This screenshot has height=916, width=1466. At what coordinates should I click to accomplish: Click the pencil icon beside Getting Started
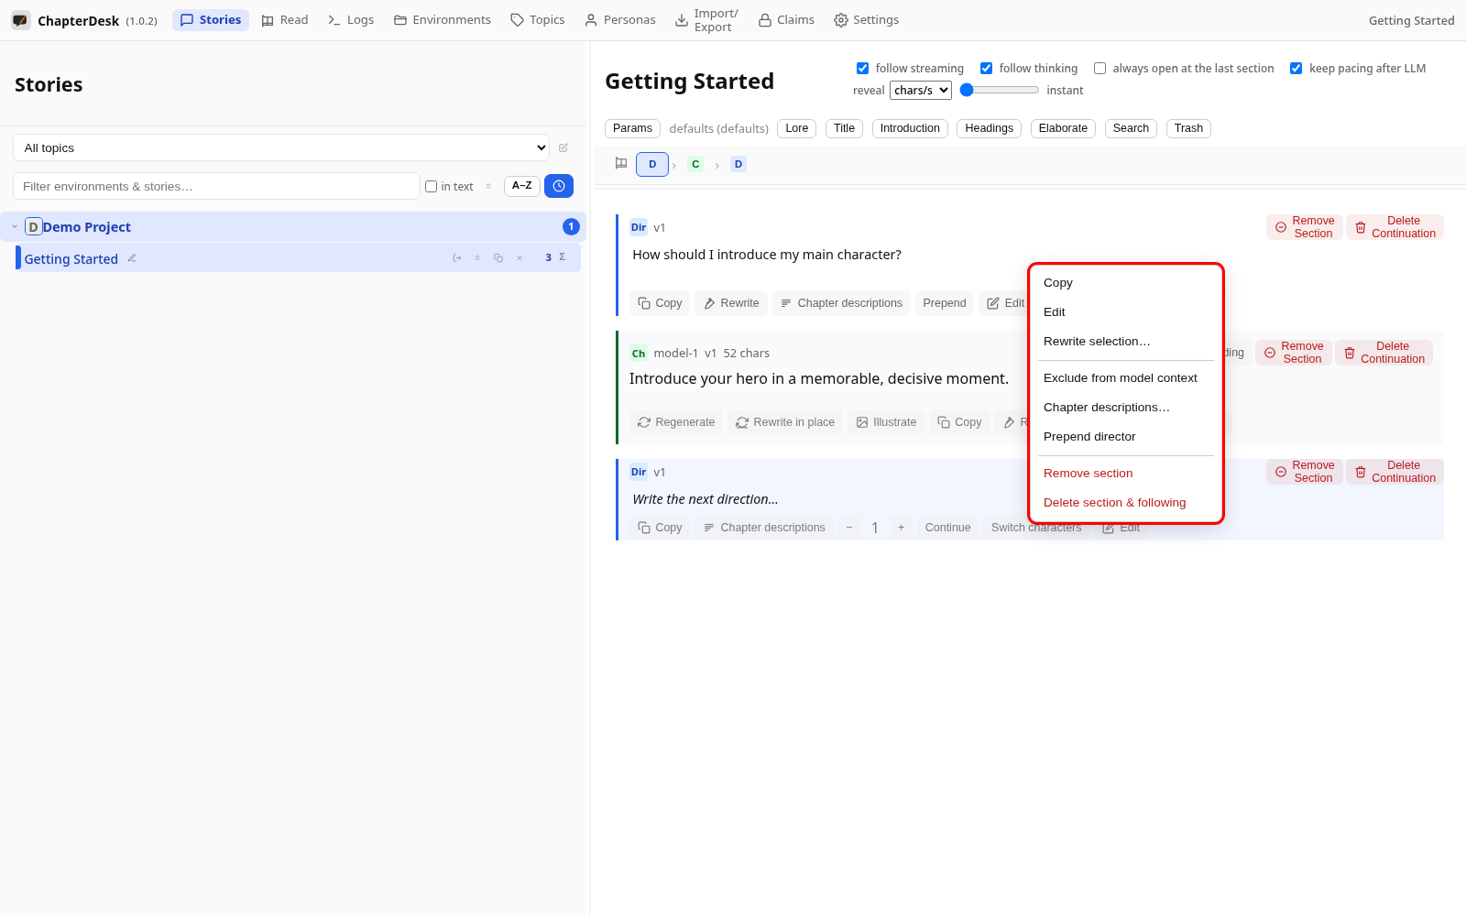point(132,258)
